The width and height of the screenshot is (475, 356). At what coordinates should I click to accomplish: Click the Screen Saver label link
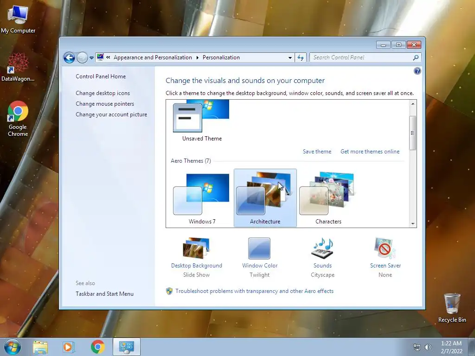click(x=385, y=266)
